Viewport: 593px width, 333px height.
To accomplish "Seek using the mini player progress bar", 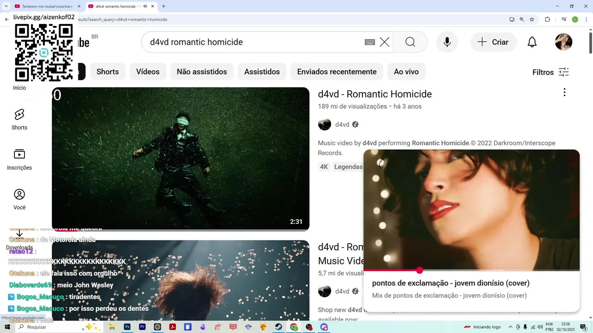I will tap(471, 270).
